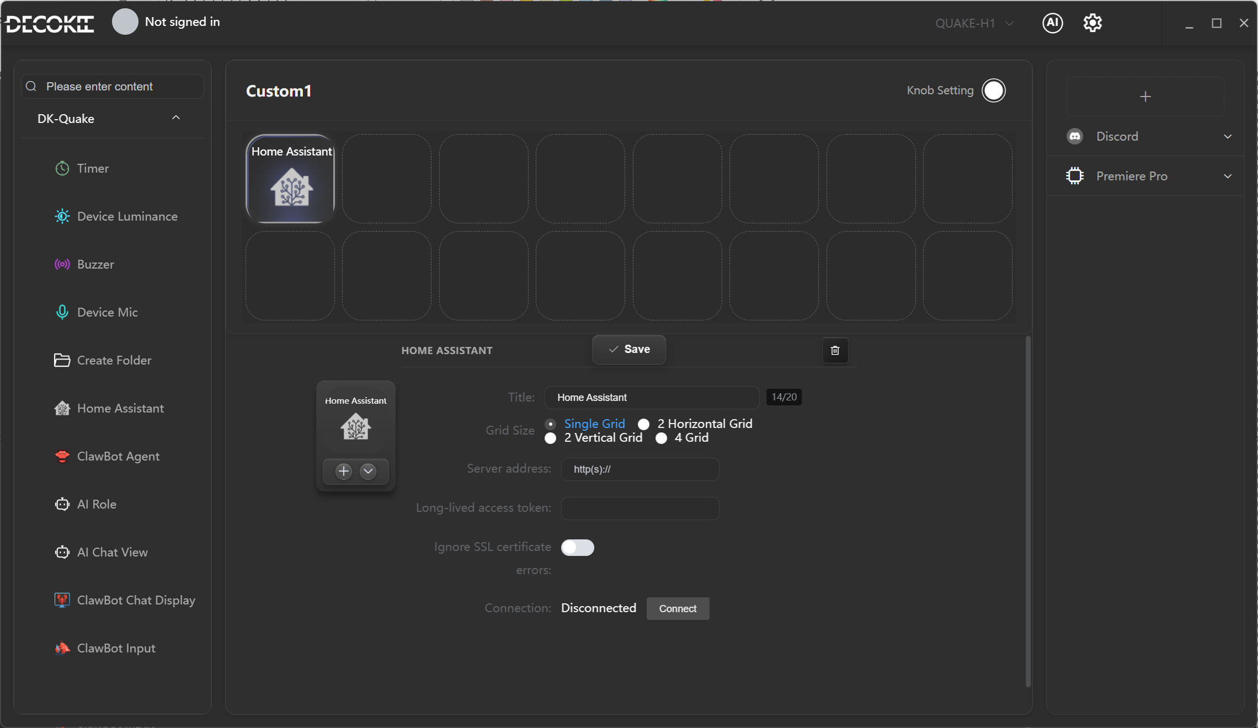Screen dimensions: 1258x728
Task: Expand the Premiere Pro plugin section
Action: click(x=1228, y=176)
